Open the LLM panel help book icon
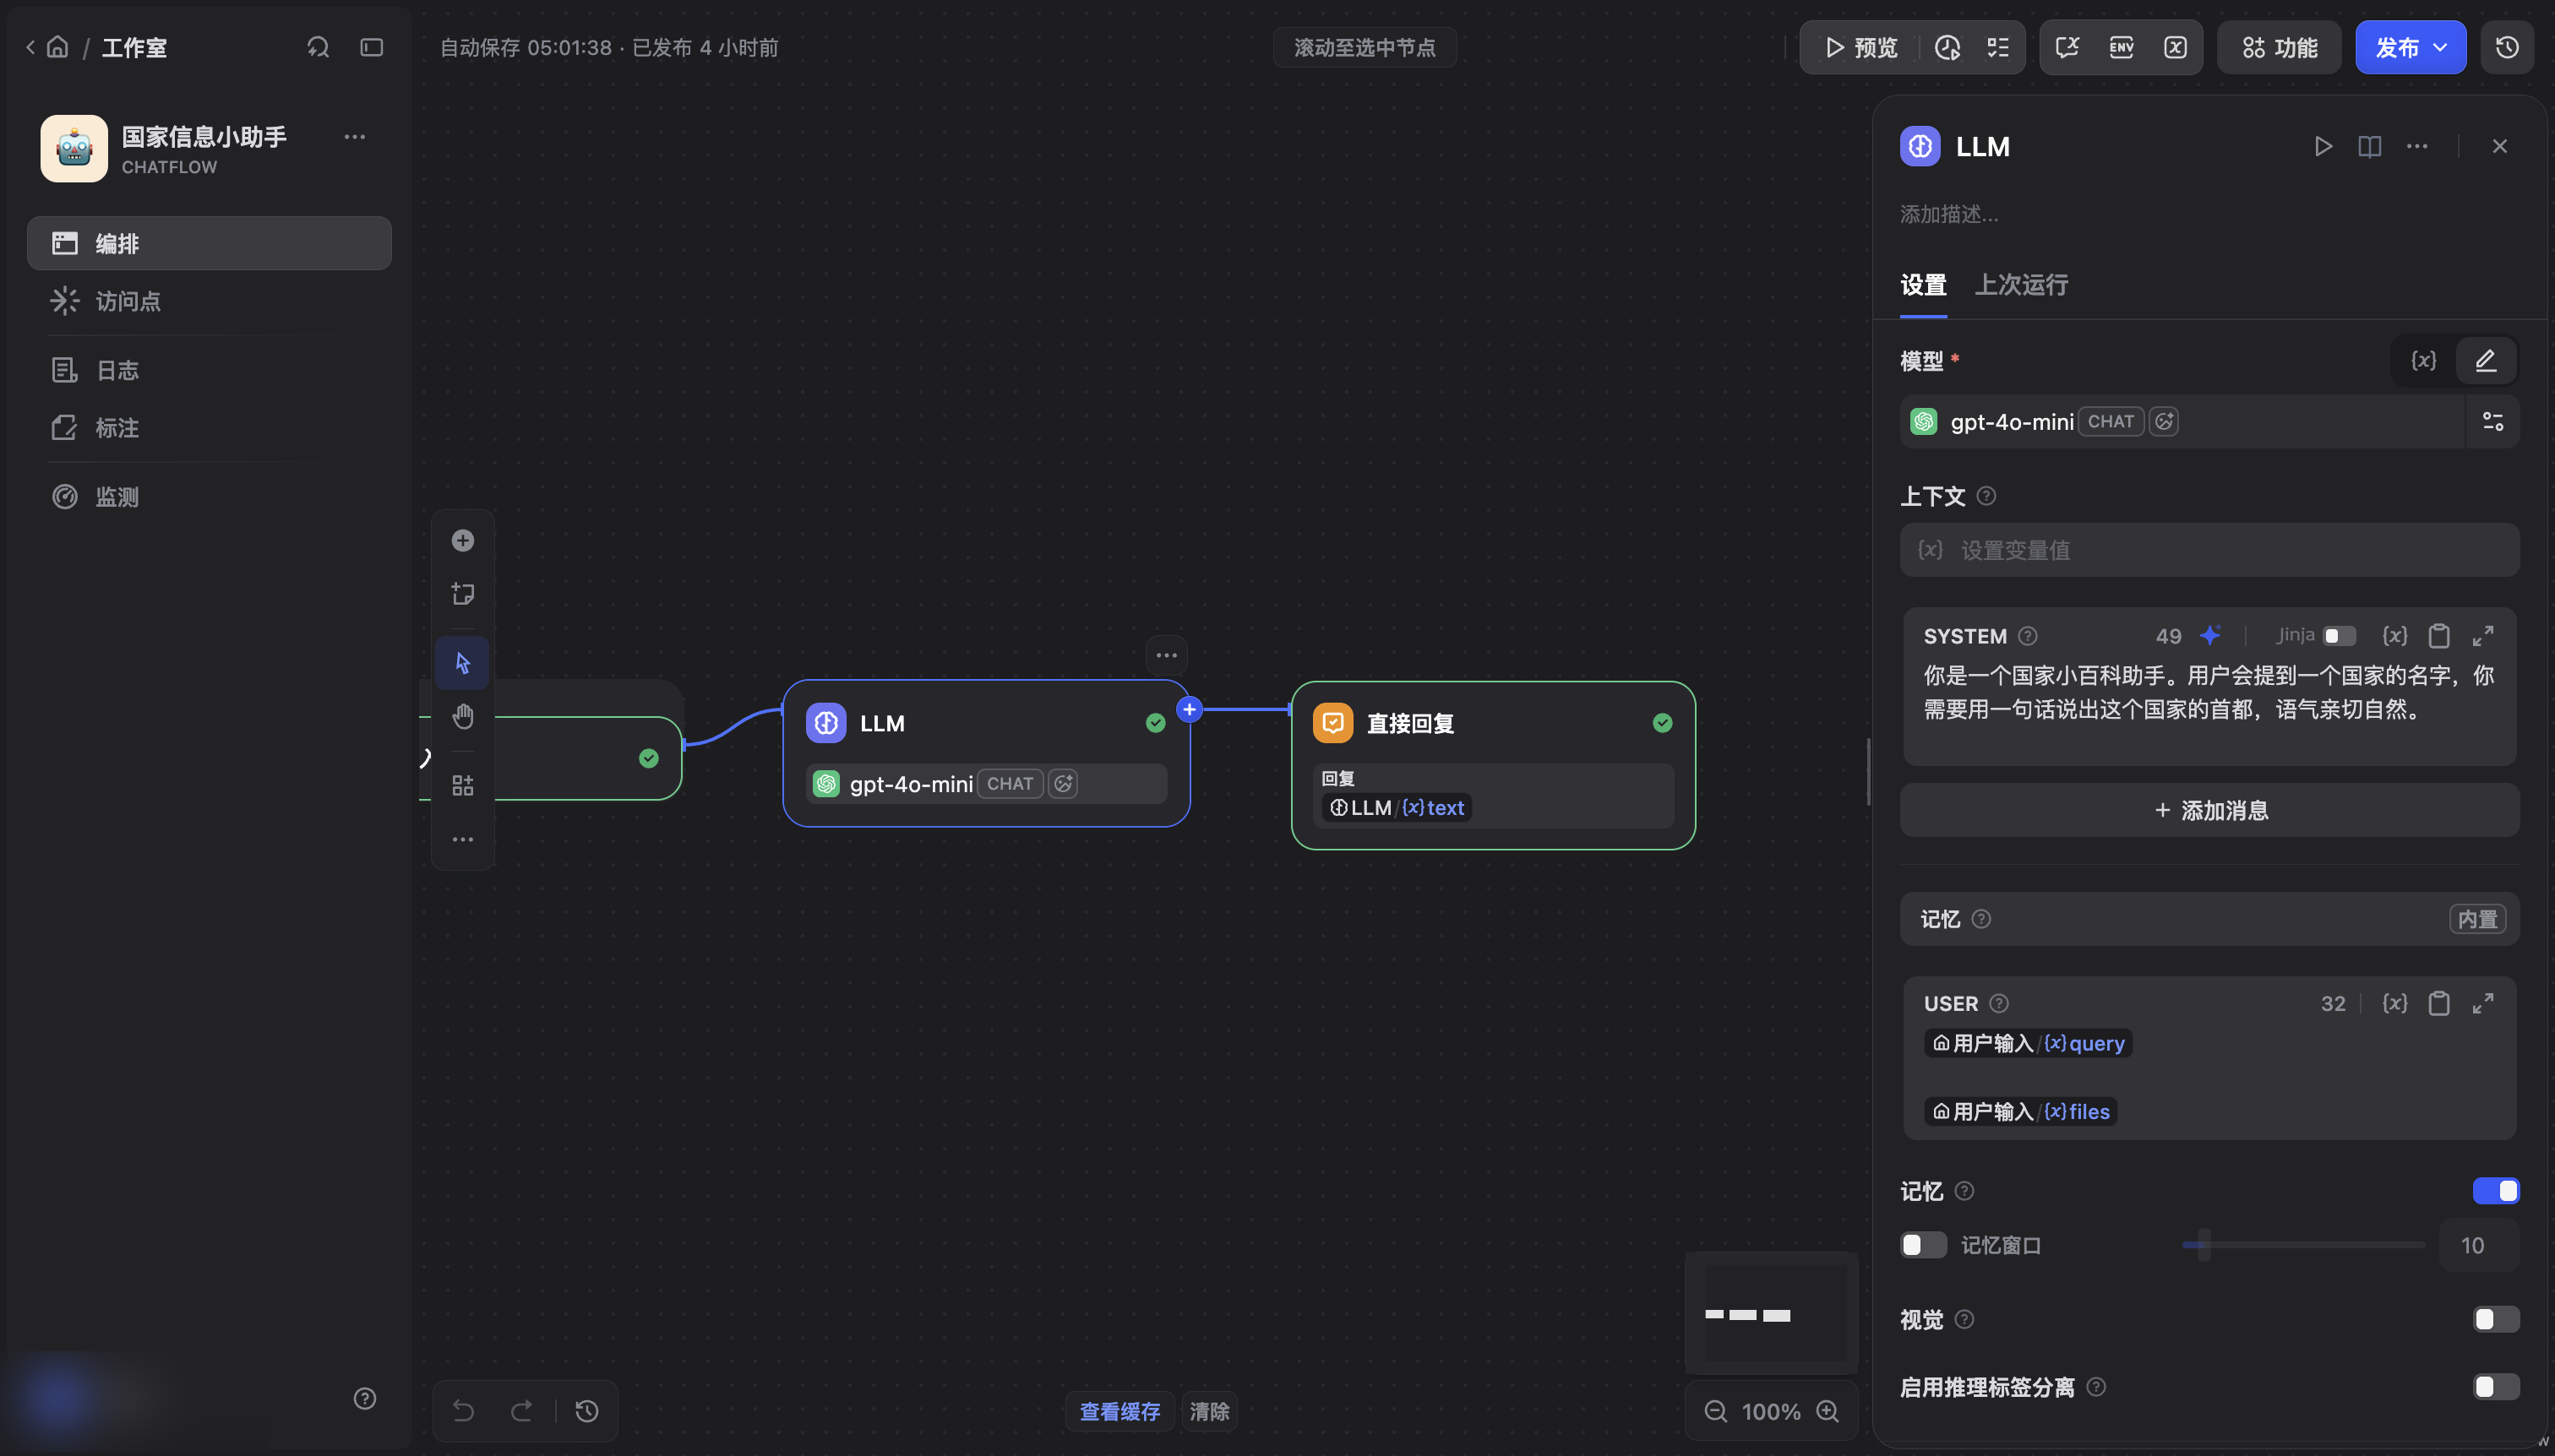The height and width of the screenshot is (1456, 2555). click(x=2369, y=146)
